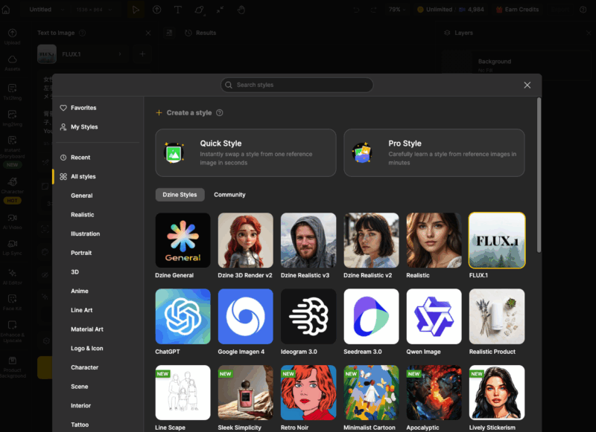Open the Assets panel icon

coord(12,63)
